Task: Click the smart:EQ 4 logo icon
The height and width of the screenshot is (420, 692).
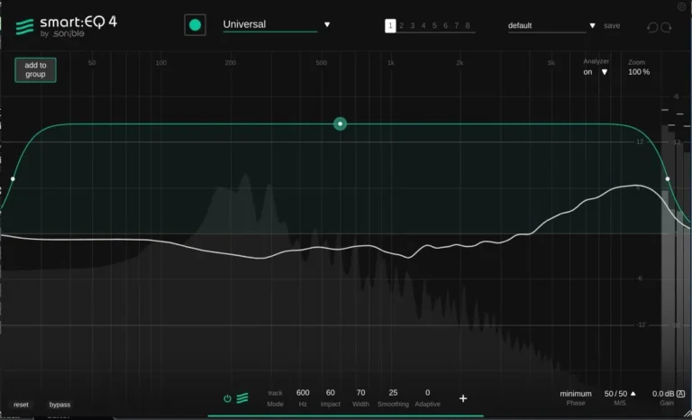Action: [x=24, y=26]
